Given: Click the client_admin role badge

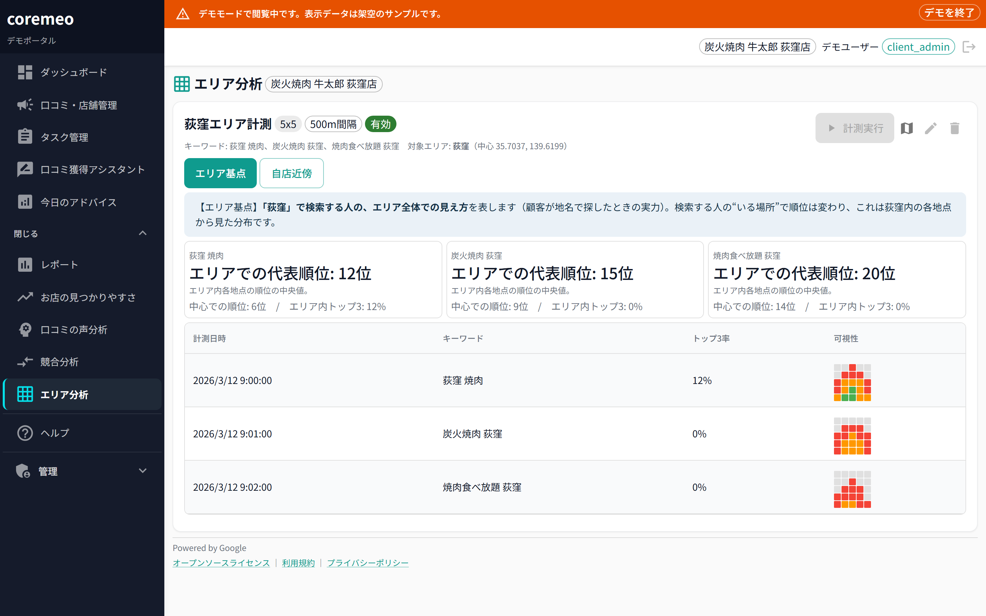Looking at the screenshot, I should click(918, 47).
